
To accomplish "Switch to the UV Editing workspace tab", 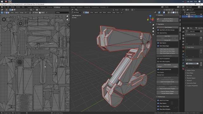I will tap(57, 7).
